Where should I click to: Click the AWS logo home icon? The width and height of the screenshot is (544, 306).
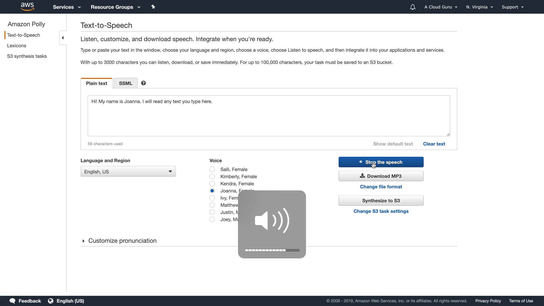(x=27, y=7)
